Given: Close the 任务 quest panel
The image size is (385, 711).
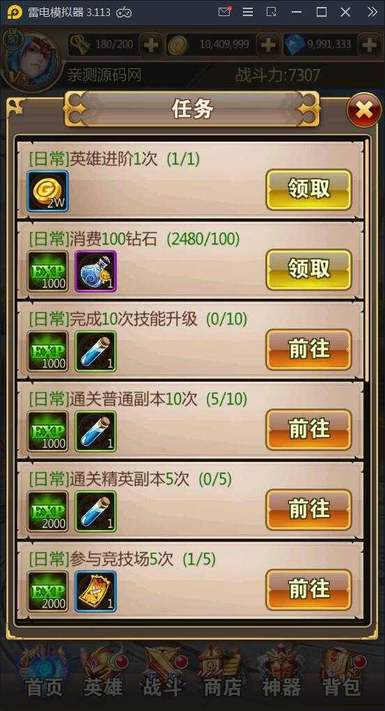Looking at the screenshot, I should click(363, 110).
